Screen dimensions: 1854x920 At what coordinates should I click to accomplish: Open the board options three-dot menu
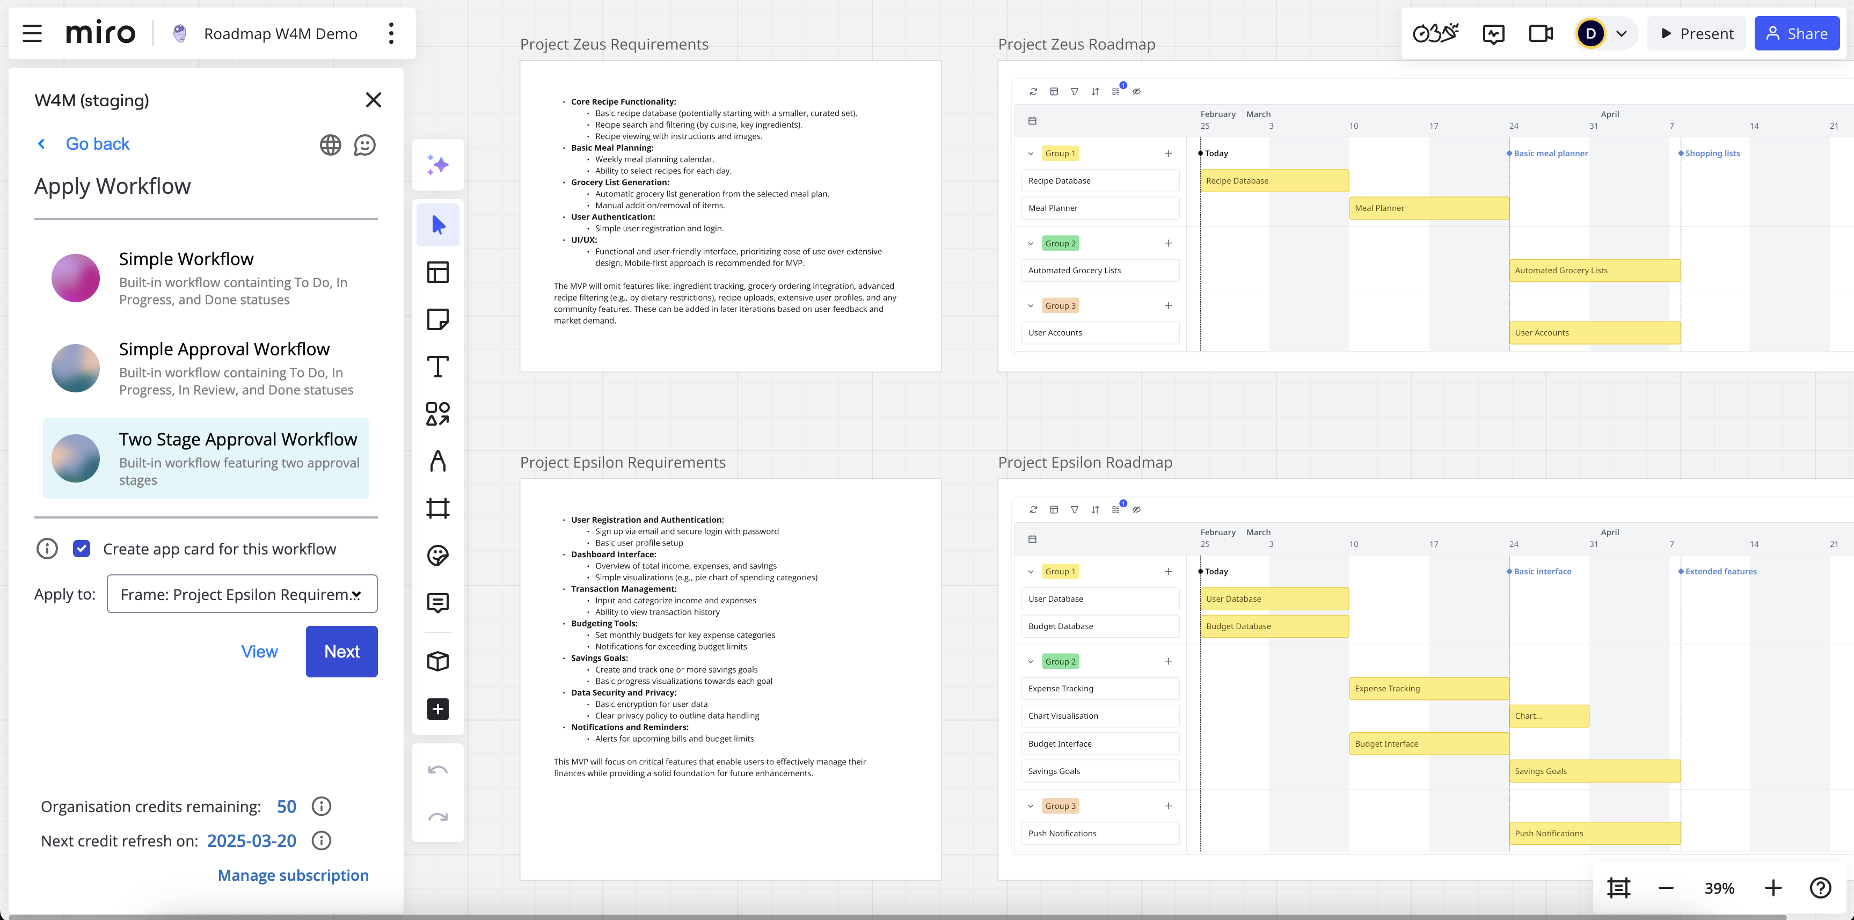[x=391, y=34]
